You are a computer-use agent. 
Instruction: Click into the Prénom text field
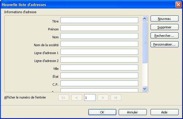click(x=99, y=28)
